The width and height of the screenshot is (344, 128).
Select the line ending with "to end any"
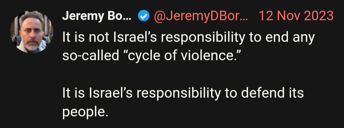click(189, 38)
